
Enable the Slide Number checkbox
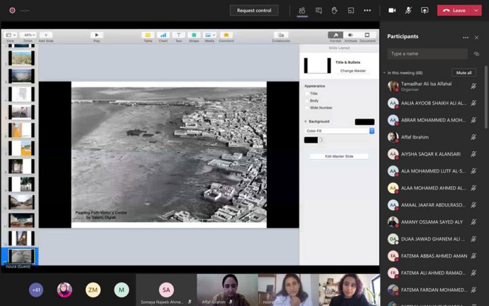(x=307, y=108)
